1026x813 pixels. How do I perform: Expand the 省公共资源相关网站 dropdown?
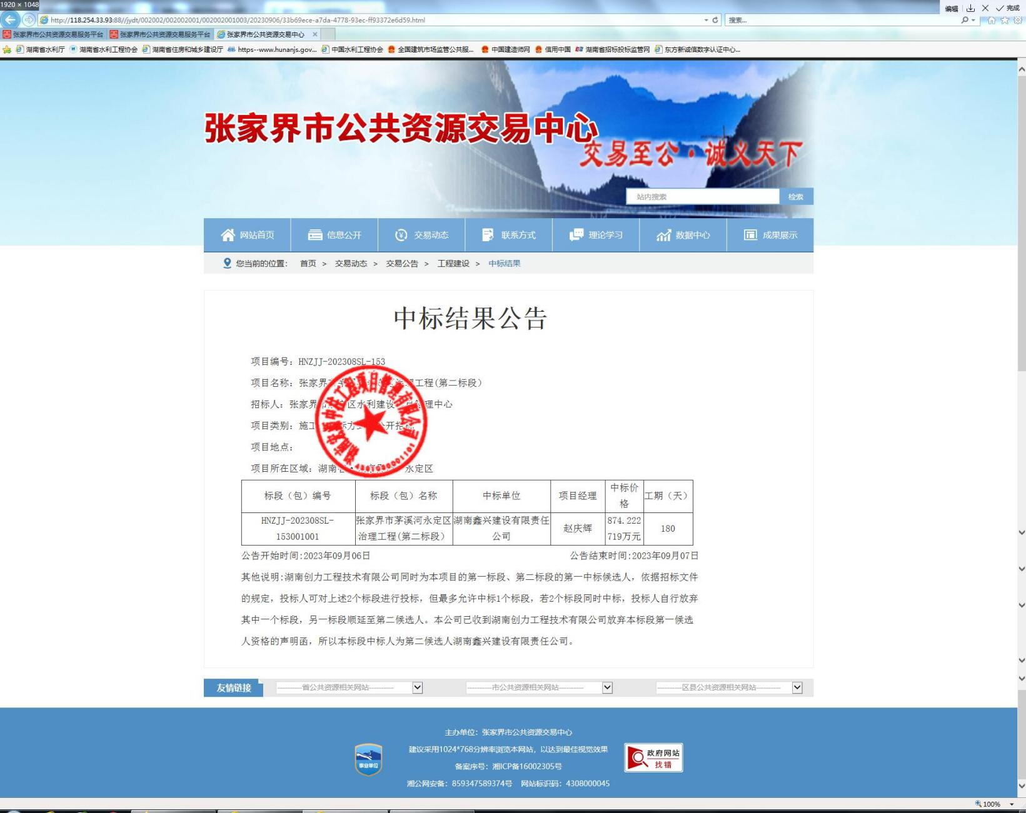pos(417,687)
